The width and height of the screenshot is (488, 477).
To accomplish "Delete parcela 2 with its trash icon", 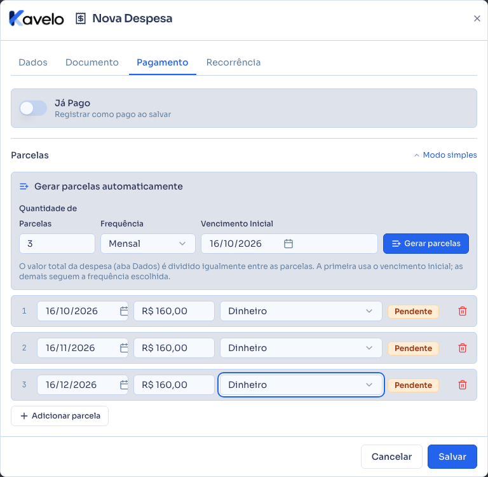I will (463, 348).
